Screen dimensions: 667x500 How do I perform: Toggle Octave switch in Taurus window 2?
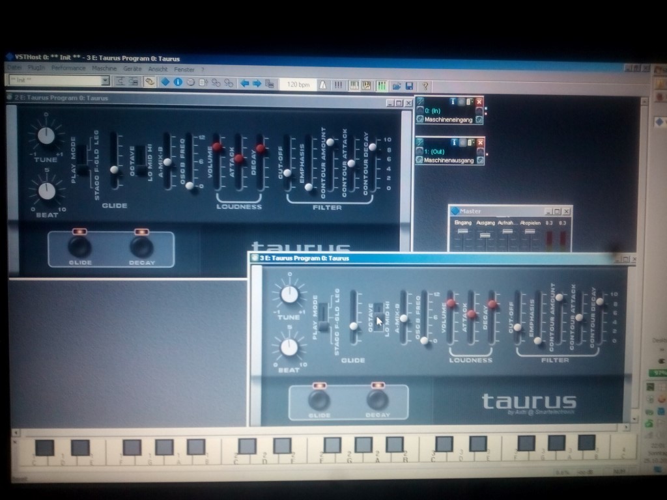click(x=140, y=161)
